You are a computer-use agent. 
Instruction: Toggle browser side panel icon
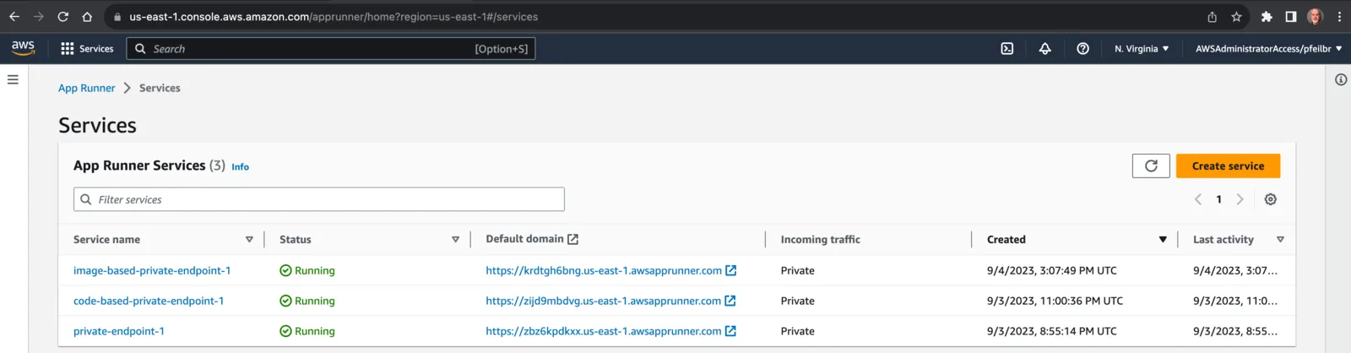click(x=1290, y=17)
